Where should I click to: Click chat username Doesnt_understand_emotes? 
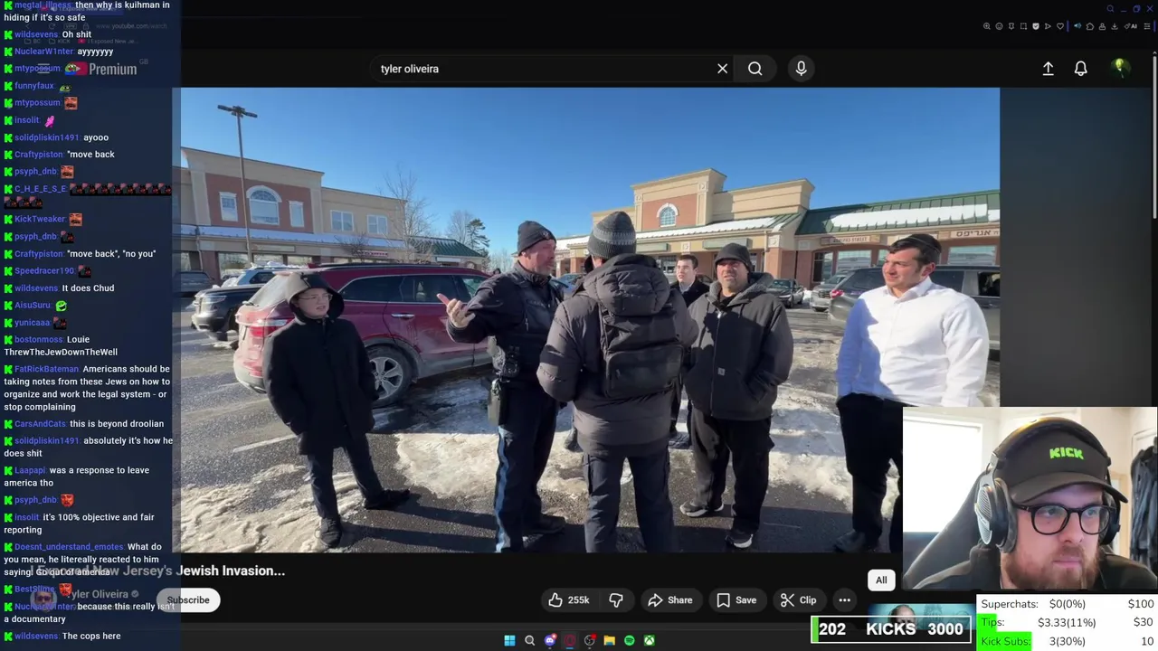click(x=70, y=547)
